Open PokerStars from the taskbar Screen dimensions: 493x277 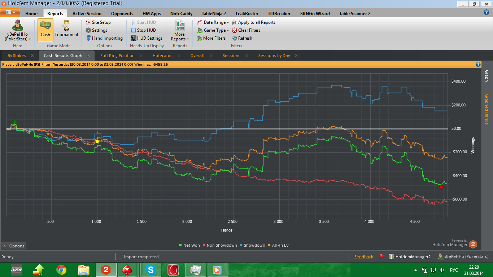128,270
